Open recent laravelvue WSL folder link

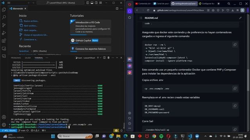(24, 51)
